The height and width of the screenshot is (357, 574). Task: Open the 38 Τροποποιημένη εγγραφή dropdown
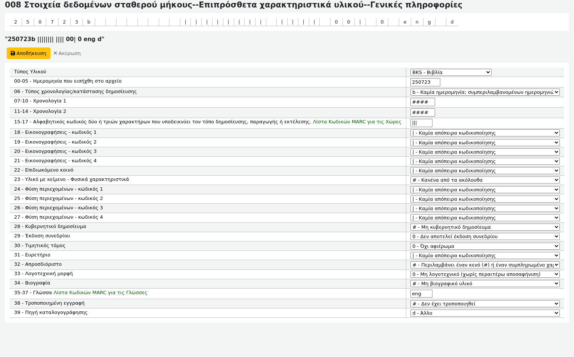pos(484,304)
